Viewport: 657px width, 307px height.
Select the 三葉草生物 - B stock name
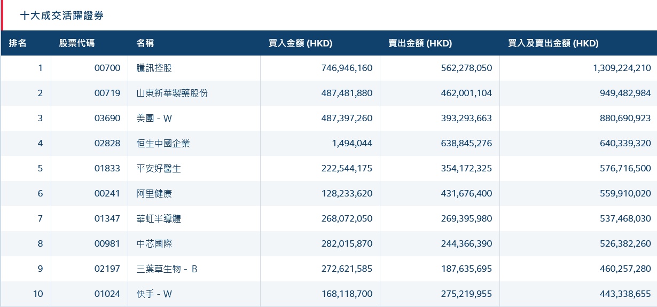click(x=167, y=269)
